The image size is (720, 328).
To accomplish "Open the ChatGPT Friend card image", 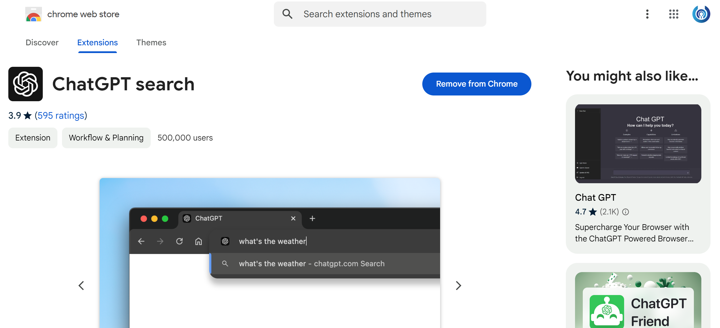I will pos(638,300).
